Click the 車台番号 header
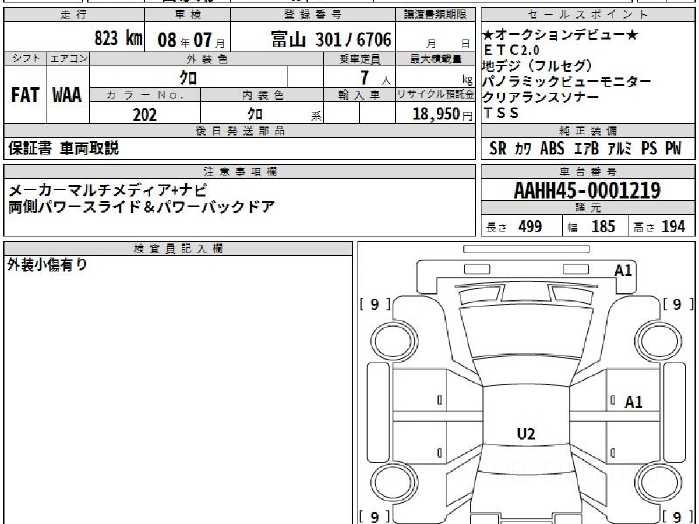The height and width of the screenshot is (524, 699). (x=588, y=172)
